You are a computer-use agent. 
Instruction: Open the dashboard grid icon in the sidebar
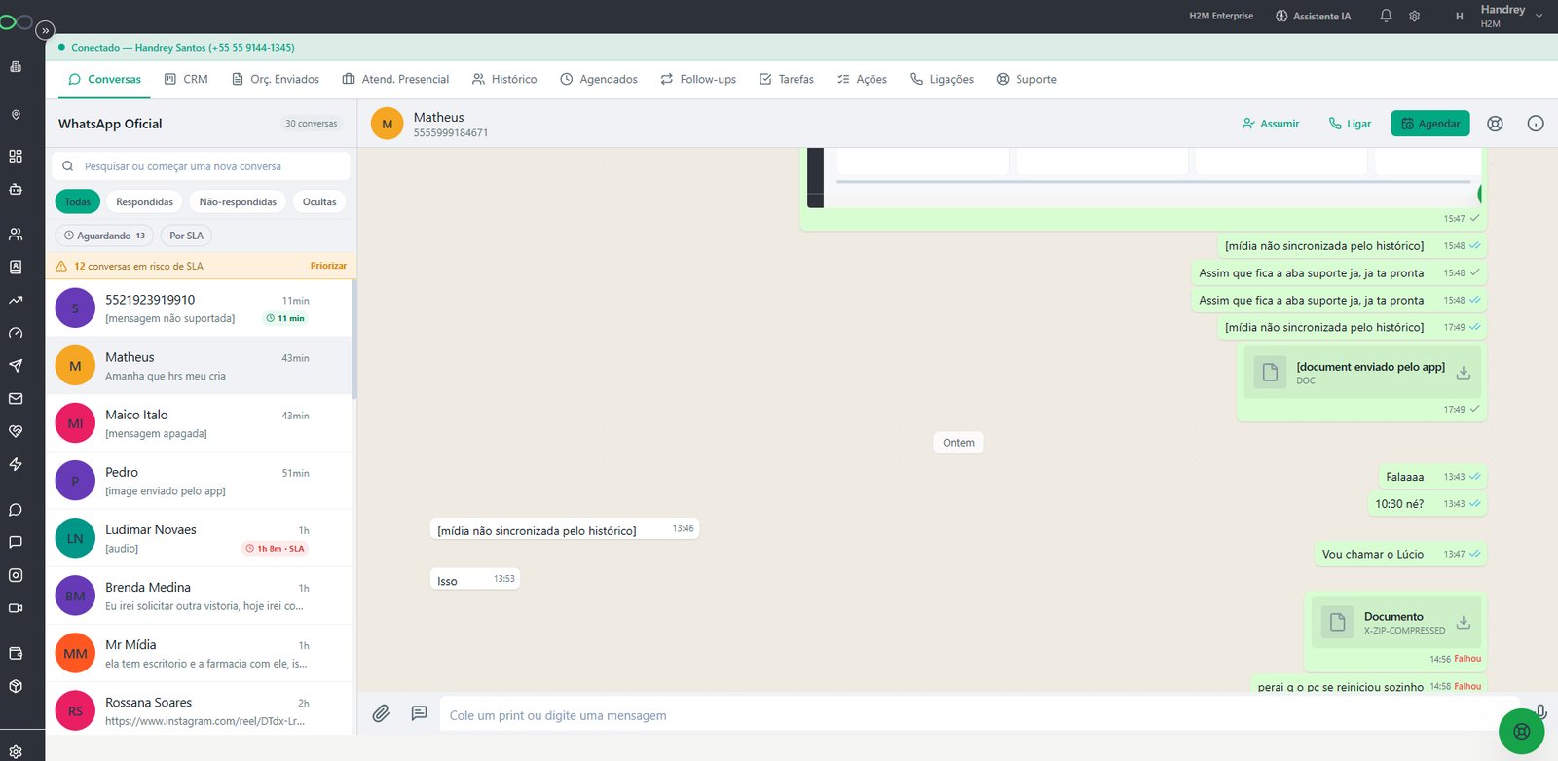coord(16,156)
